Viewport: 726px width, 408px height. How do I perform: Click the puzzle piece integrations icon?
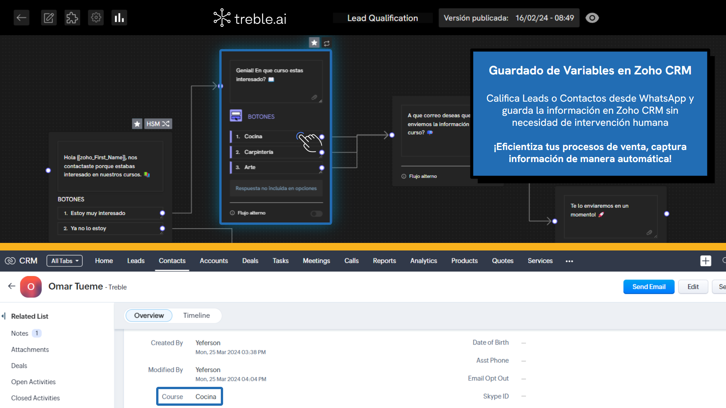pos(72,18)
